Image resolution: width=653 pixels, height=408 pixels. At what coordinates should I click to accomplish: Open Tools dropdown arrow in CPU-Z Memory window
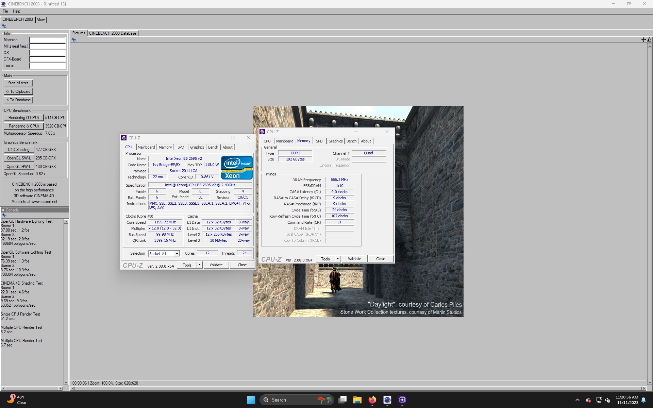[338, 259]
